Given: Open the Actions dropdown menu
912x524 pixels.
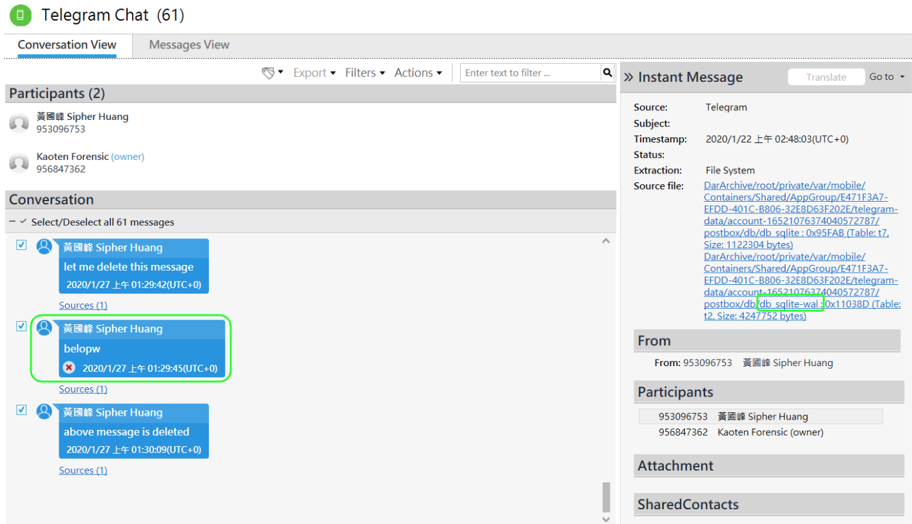Looking at the screenshot, I should (418, 73).
